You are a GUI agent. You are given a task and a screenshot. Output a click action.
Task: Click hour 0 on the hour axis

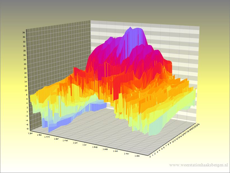pyautogui.click(x=150, y=157)
